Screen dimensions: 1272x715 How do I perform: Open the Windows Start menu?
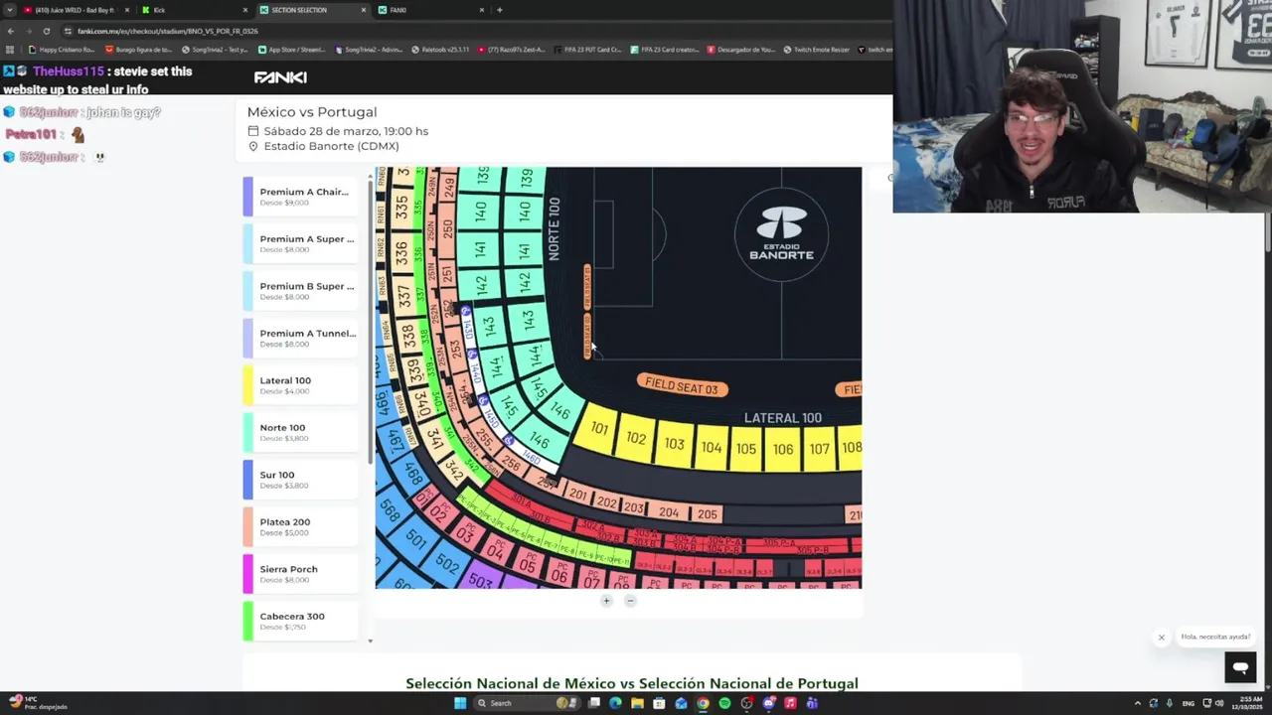(x=460, y=703)
